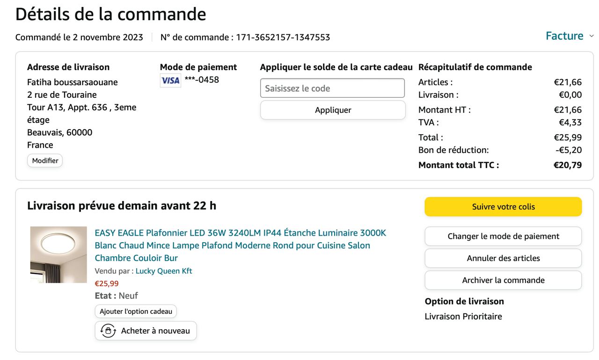Focus the gift card code input field
The image size is (599, 360).
pos(332,88)
